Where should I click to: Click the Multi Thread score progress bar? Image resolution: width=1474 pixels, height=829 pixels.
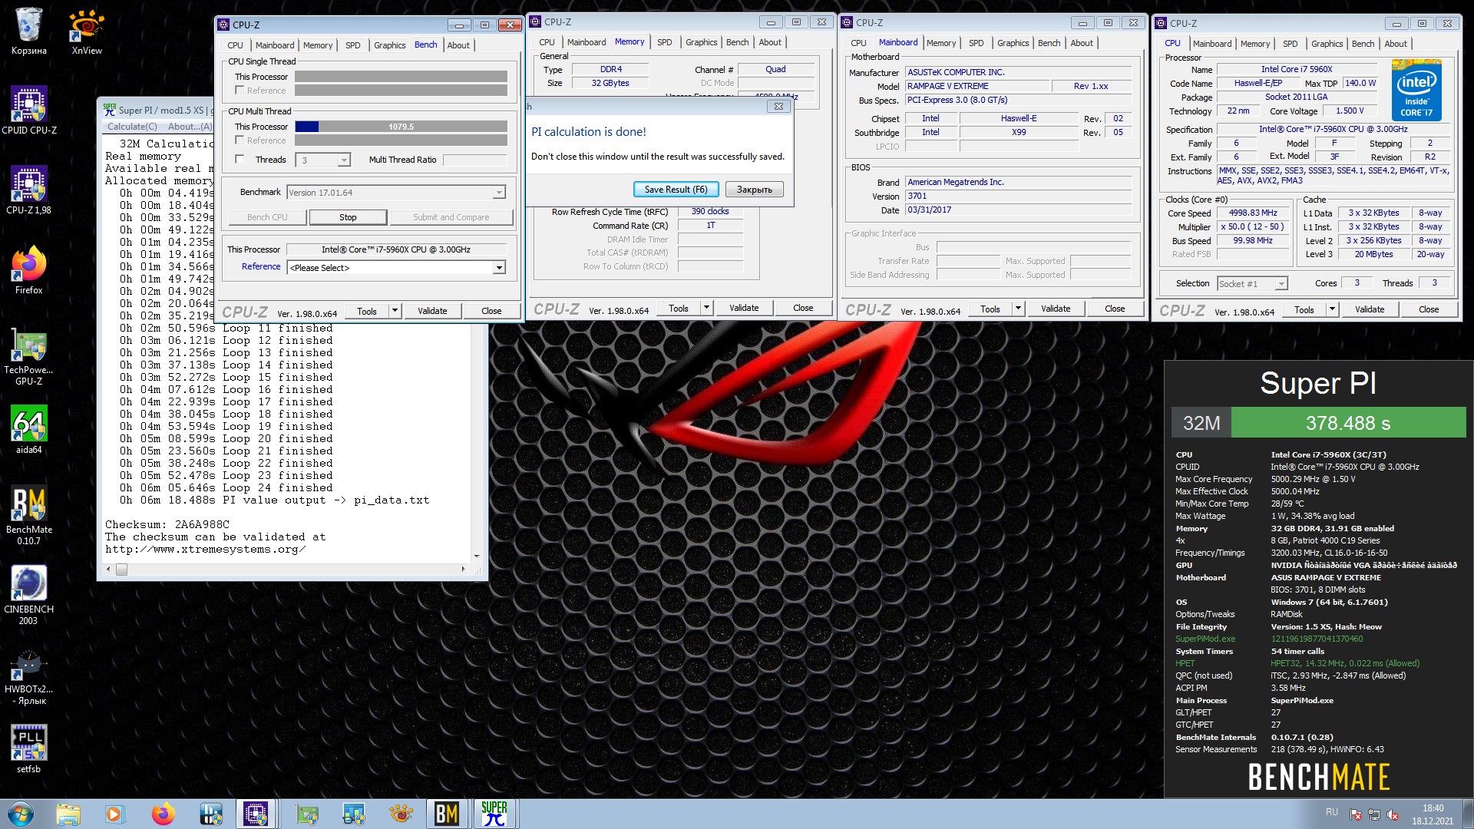pos(401,127)
